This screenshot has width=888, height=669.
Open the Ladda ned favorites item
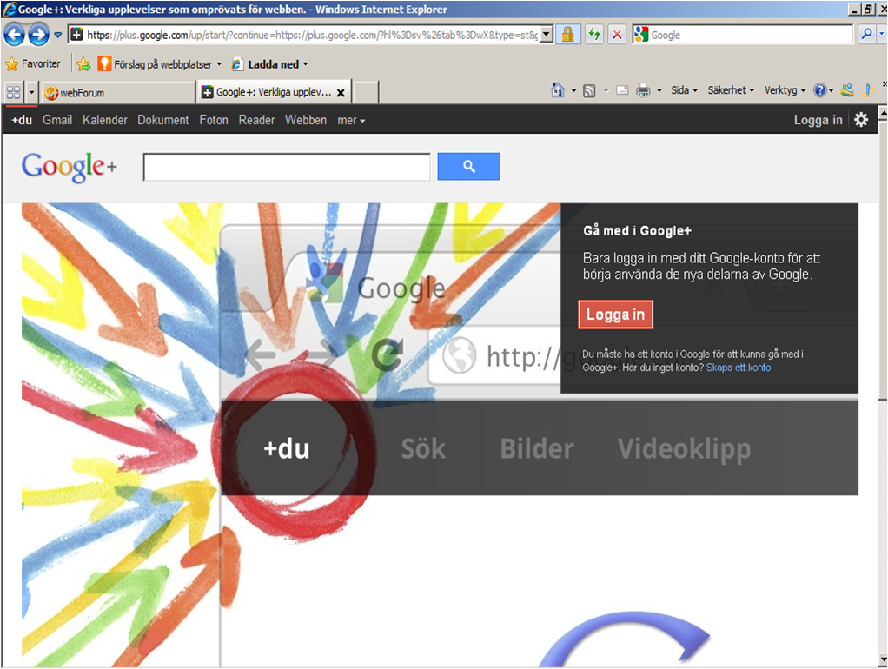click(x=269, y=64)
